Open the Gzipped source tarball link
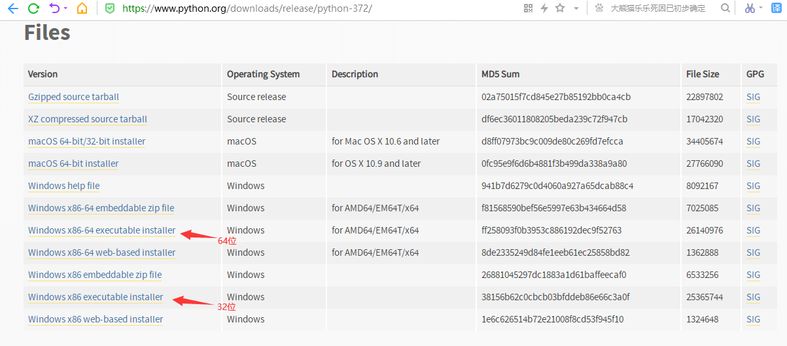The width and height of the screenshot is (787, 346). tap(73, 97)
